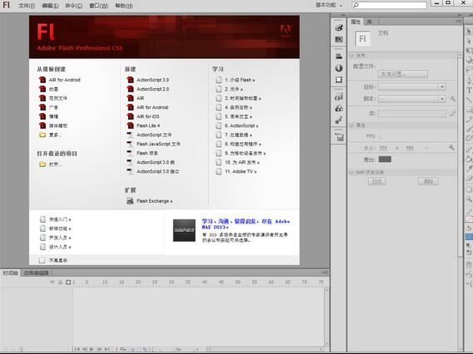Go to last frame in timeline controls

point(107,349)
